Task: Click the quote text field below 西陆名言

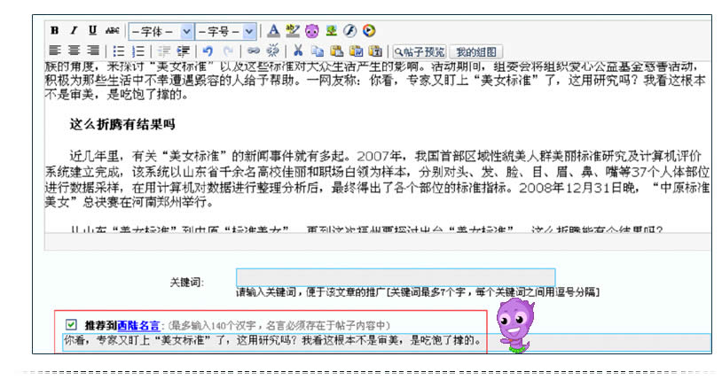Action: click(387, 342)
